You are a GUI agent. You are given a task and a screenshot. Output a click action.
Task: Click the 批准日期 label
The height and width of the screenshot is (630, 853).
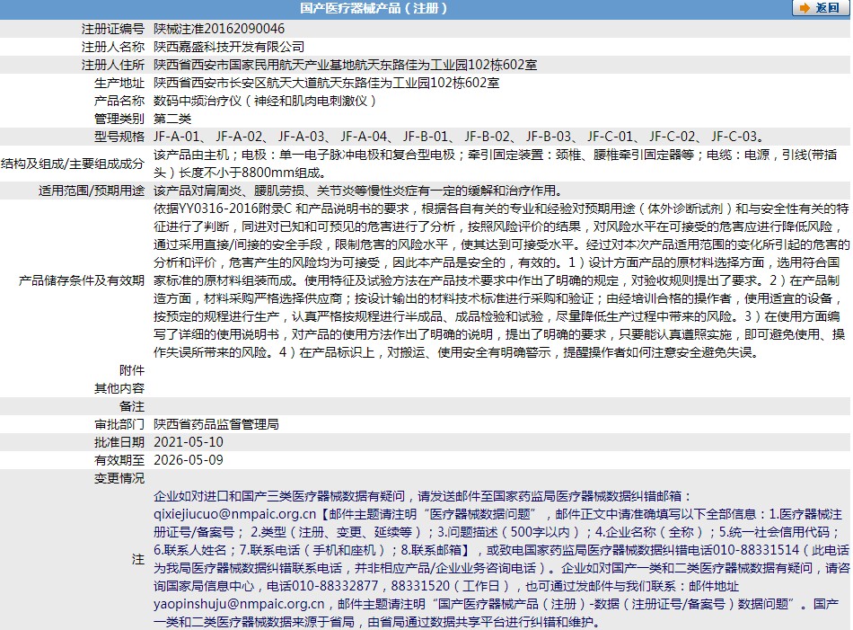coord(119,442)
